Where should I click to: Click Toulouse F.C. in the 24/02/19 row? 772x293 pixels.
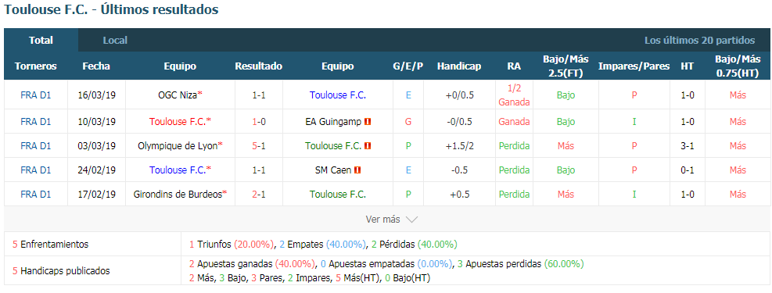coord(180,170)
